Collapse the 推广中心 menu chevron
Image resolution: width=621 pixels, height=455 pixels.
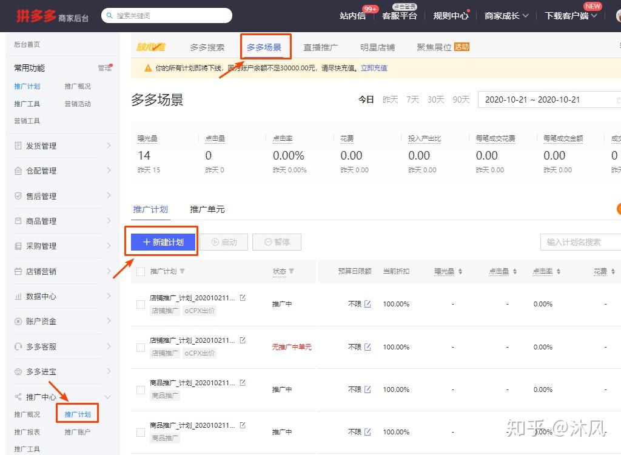pyautogui.click(x=107, y=397)
